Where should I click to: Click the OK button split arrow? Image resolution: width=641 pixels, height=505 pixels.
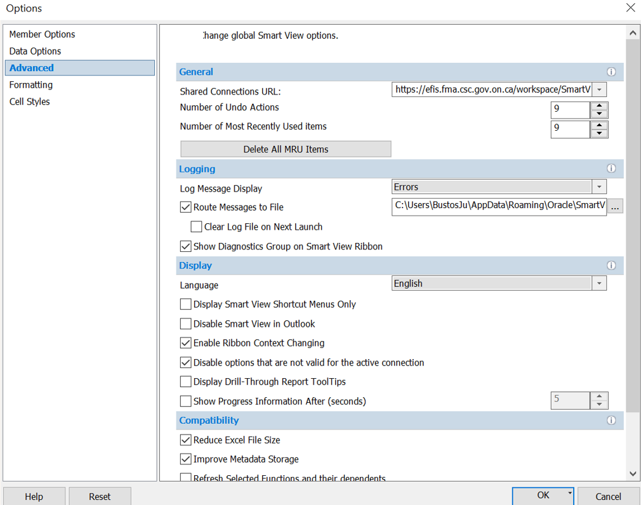(569, 493)
